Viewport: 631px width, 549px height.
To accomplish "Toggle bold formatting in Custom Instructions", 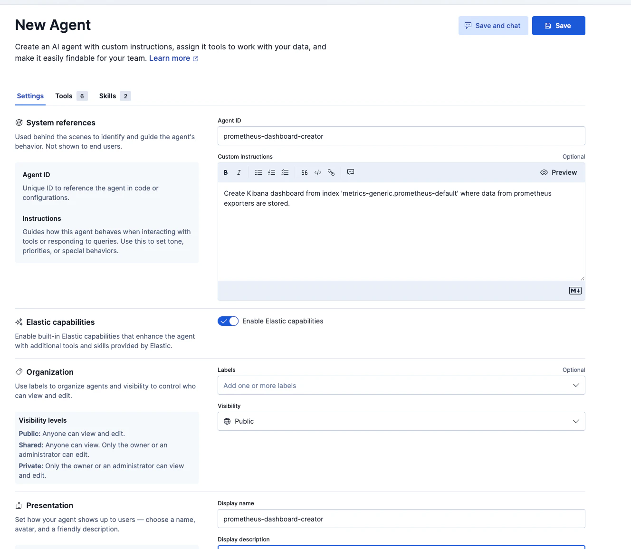I will pos(226,172).
